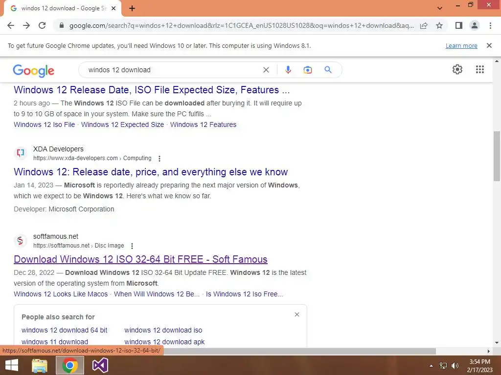Go forward to the next page

tap(26, 25)
